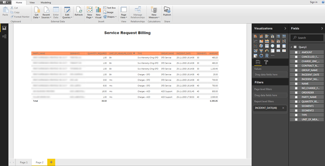The image size is (325, 166).
Task: Select the gauge visualization
Action: pos(267,51)
